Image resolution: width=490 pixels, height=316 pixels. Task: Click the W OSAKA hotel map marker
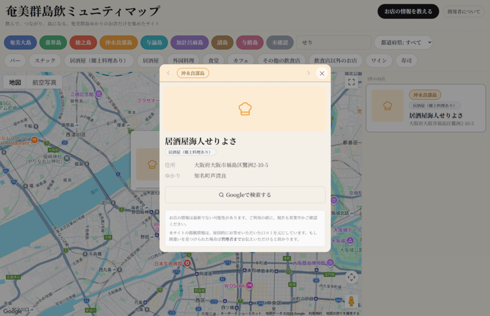tap(249, 285)
